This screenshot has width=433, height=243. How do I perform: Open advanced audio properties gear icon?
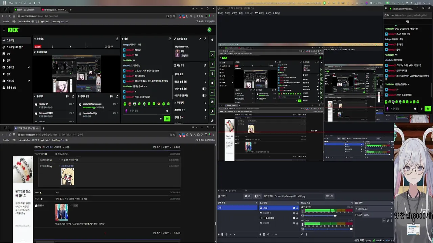click(x=302, y=234)
